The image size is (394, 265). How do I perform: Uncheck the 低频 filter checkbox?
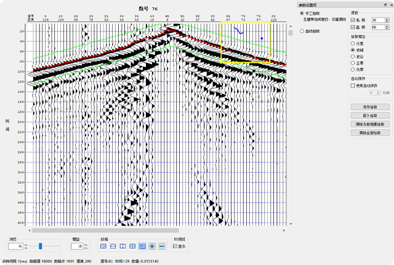tap(352, 20)
